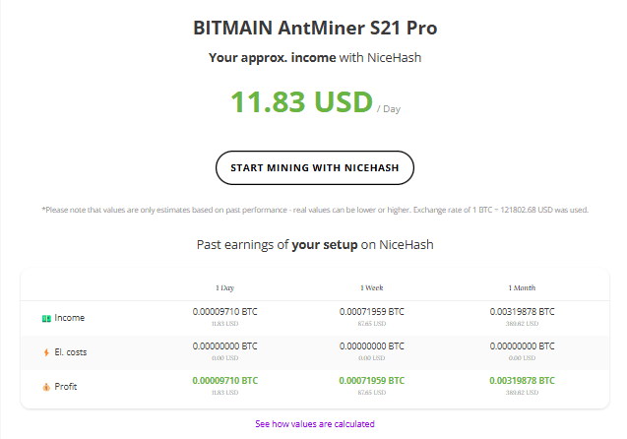This screenshot has width=627, height=439.
Task: Click the BITMAIN AntMiner S21 Pro title
Action: click(315, 28)
